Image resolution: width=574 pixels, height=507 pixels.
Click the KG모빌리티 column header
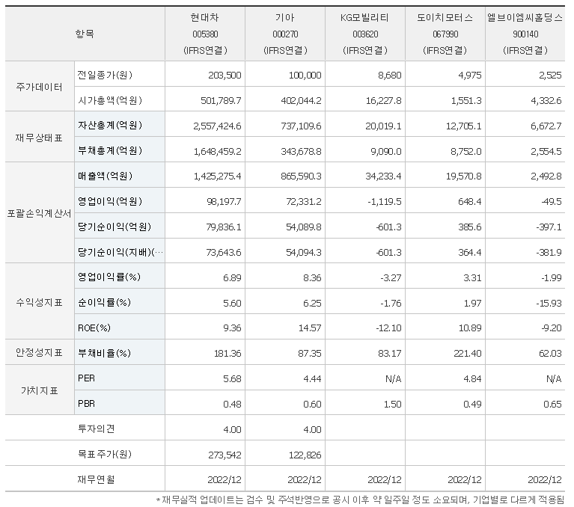click(x=365, y=34)
